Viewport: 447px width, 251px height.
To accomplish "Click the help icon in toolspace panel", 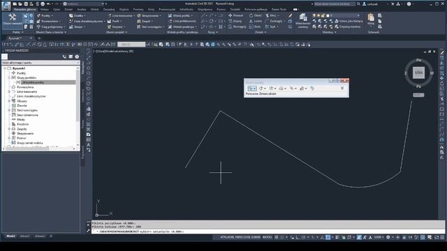I will (x=77, y=56).
